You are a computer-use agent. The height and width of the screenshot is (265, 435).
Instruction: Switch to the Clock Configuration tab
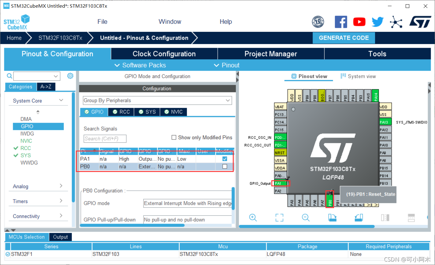coord(164,54)
